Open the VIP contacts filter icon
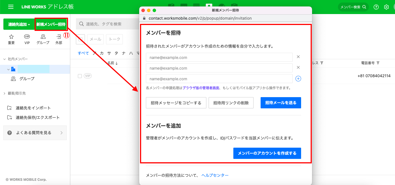 pyautogui.click(x=27, y=39)
